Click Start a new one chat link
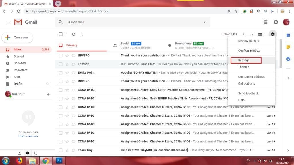The width and height of the screenshot is (294, 165). click(x=28, y=136)
